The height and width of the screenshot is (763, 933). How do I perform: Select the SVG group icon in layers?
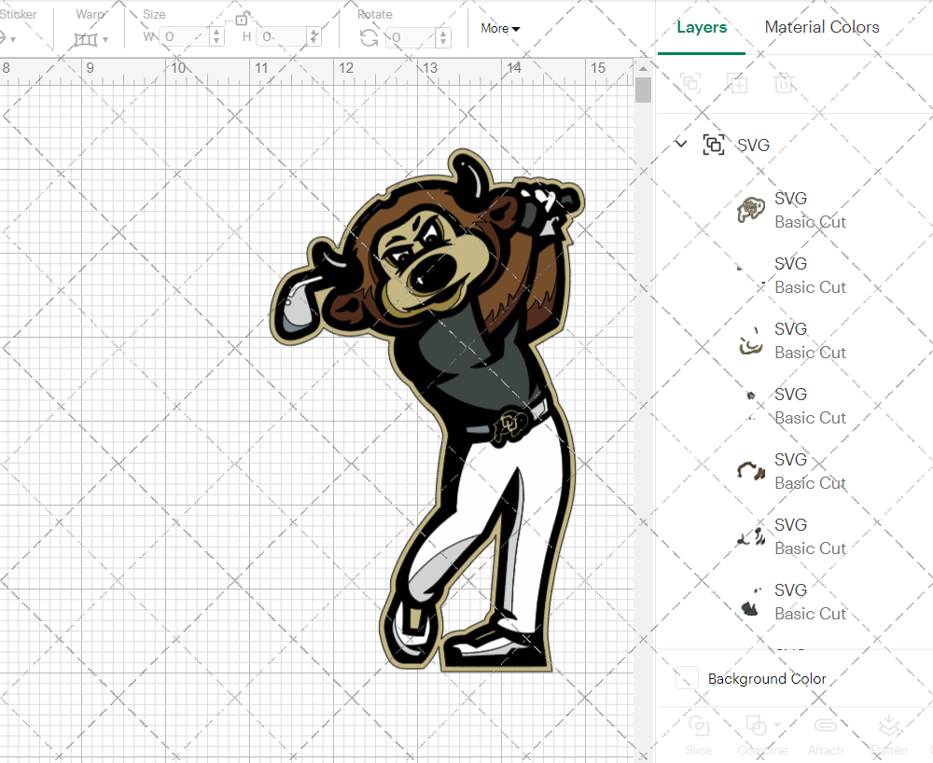pos(714,145)
